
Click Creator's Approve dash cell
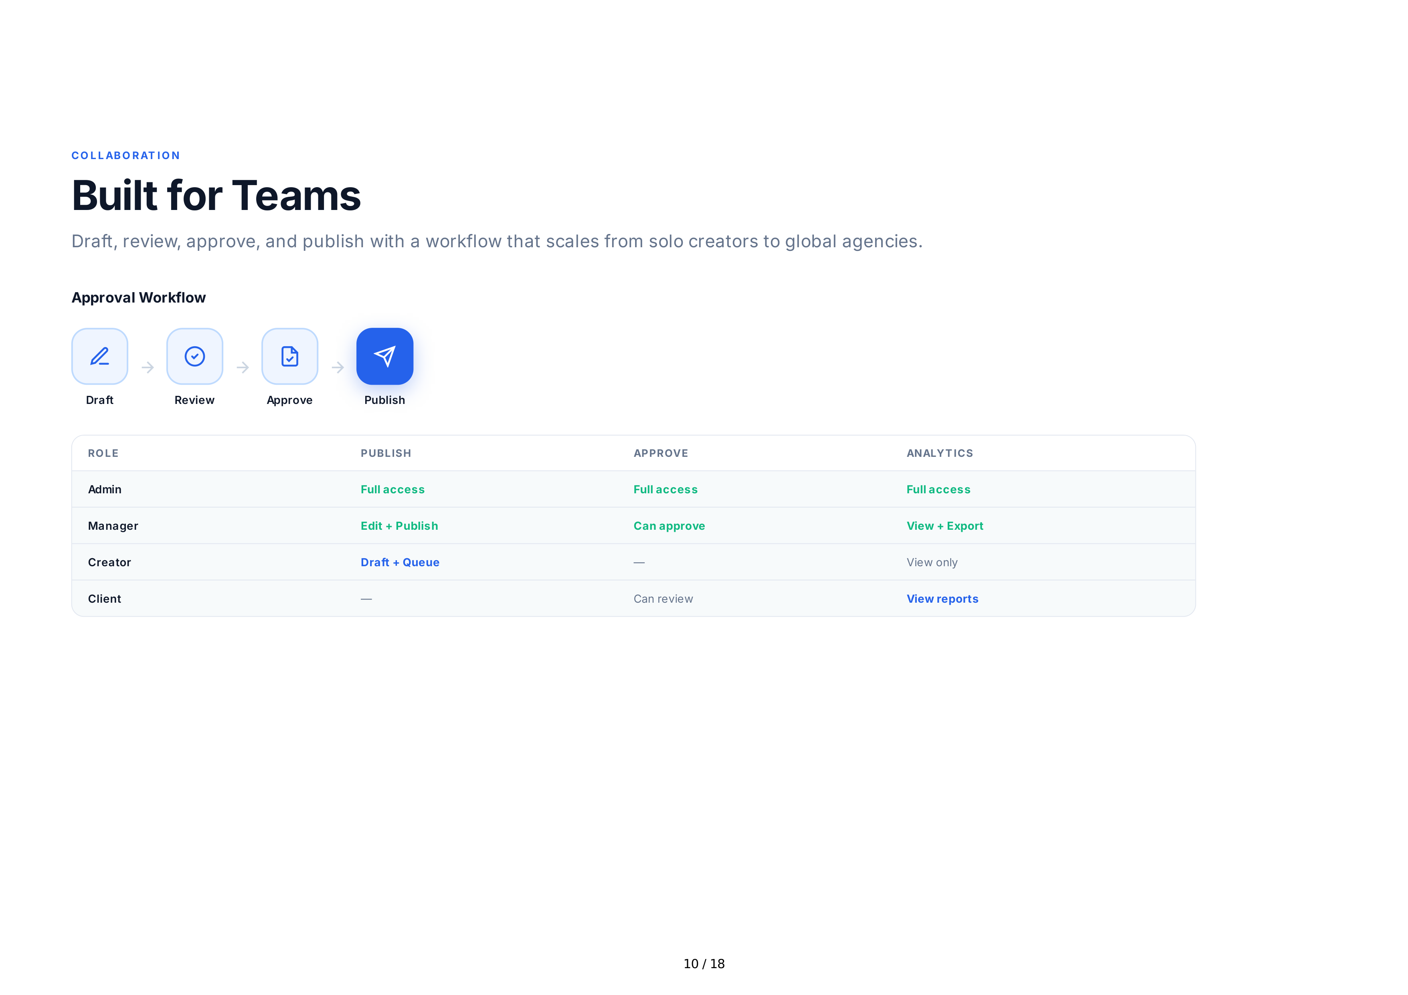point(639,563)
